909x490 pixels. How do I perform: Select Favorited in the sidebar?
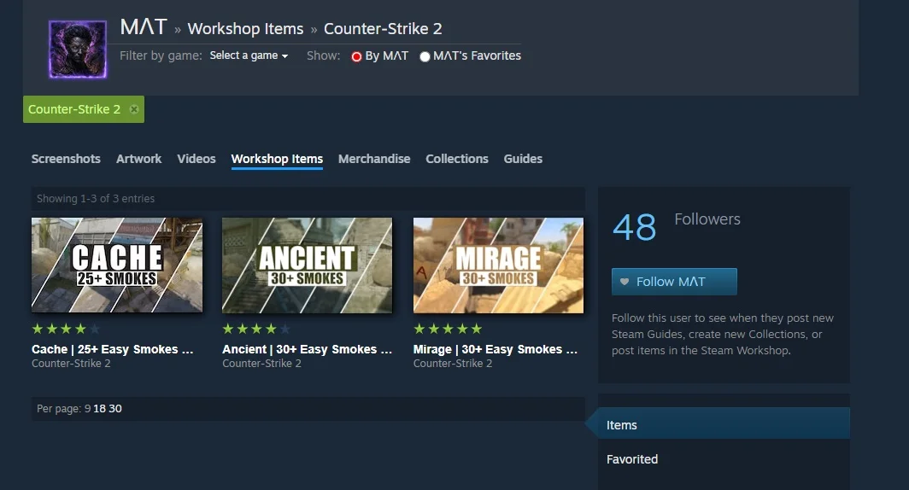click(x=632, y=459)
